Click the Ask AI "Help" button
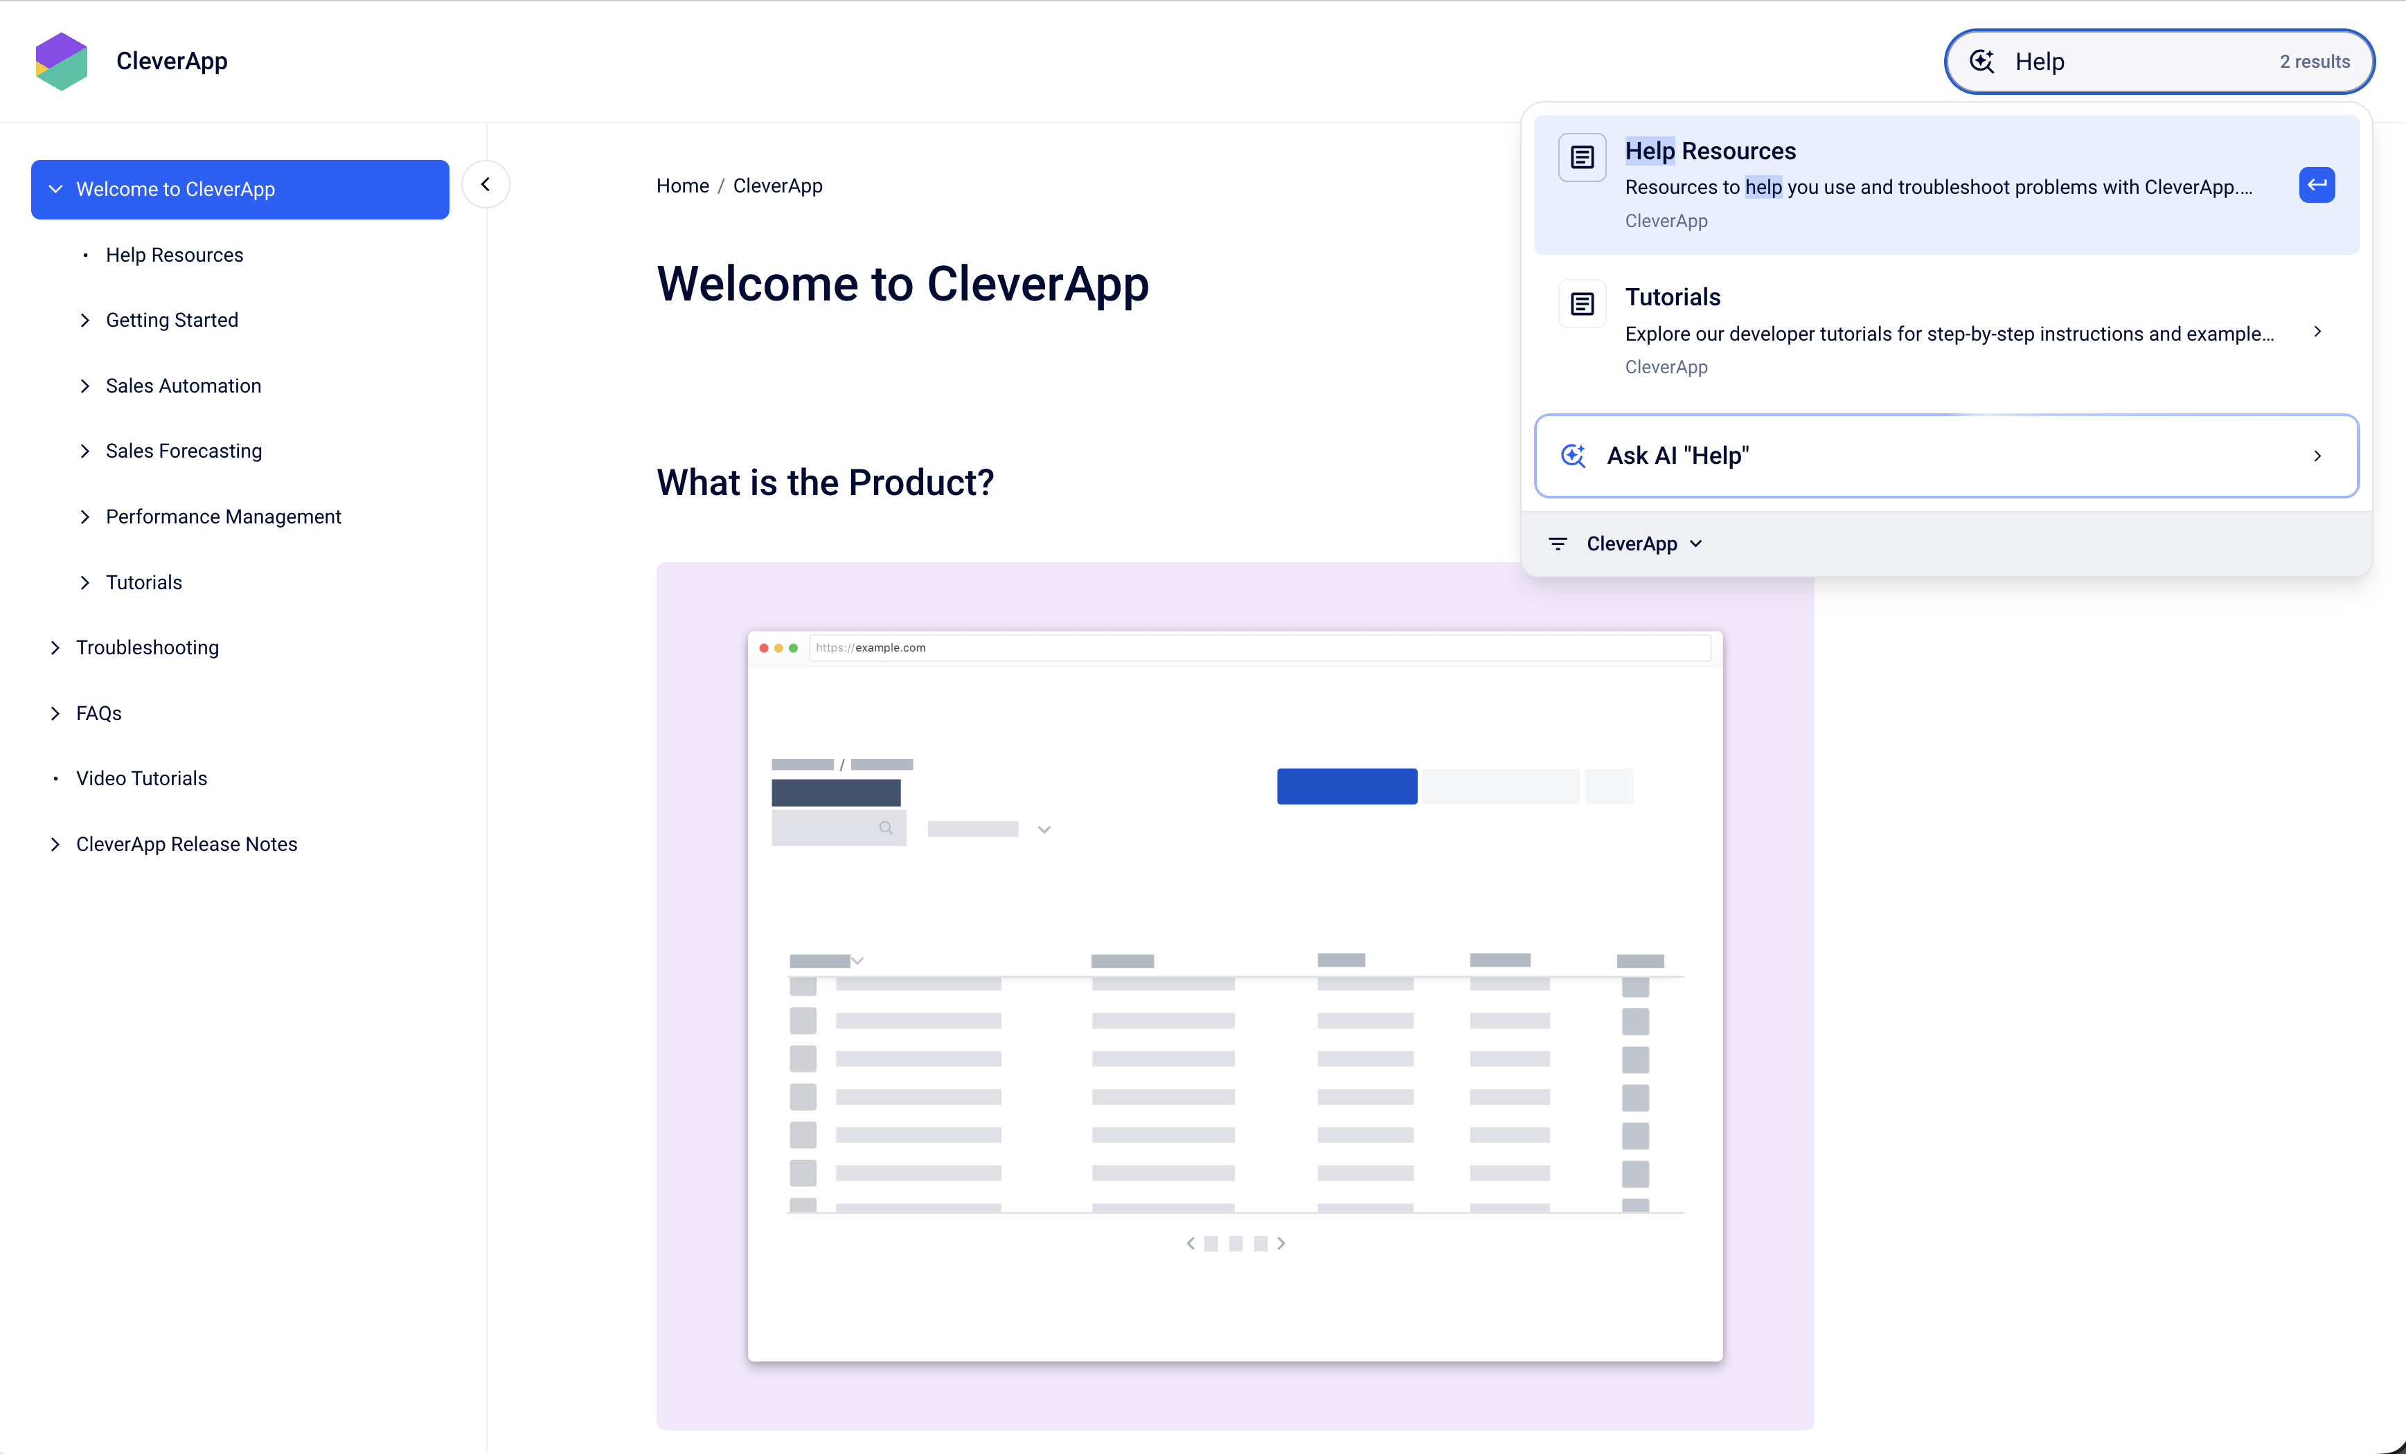 [1946, 456]
